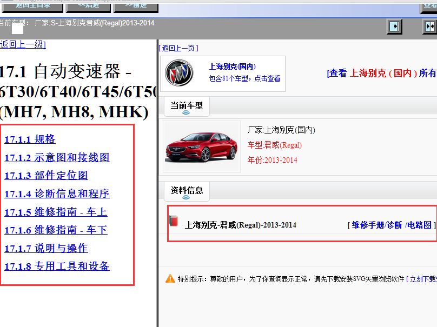The width and height of the screenshot is (437, 327).
Task: Click the 年份:2013-2014 text
Action: (x=272, y=160)
